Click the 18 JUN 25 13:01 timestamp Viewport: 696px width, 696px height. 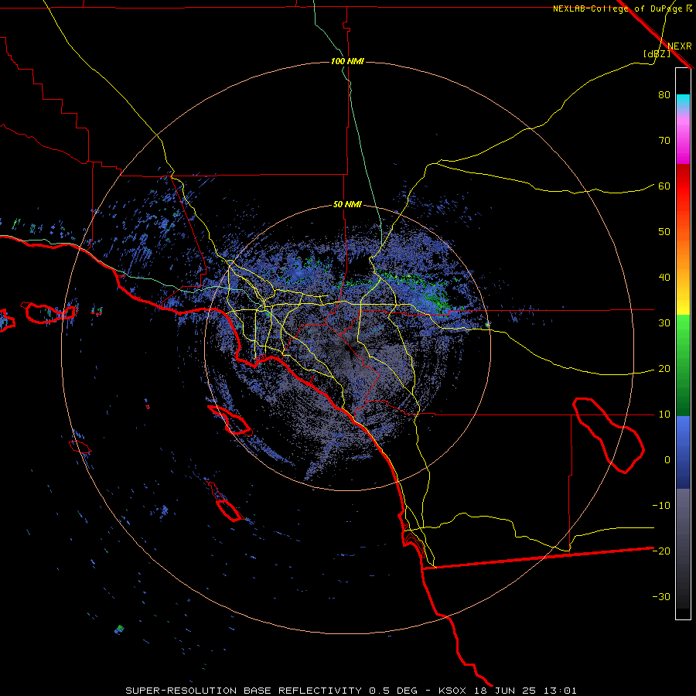coord(527,691)
